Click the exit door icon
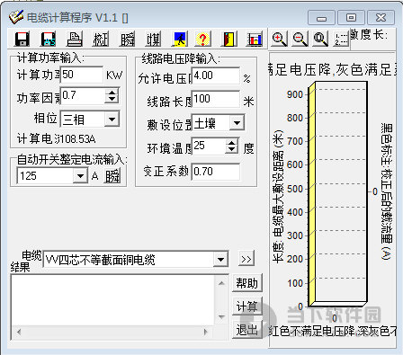 pyautogui.click(x=228, y=39)
